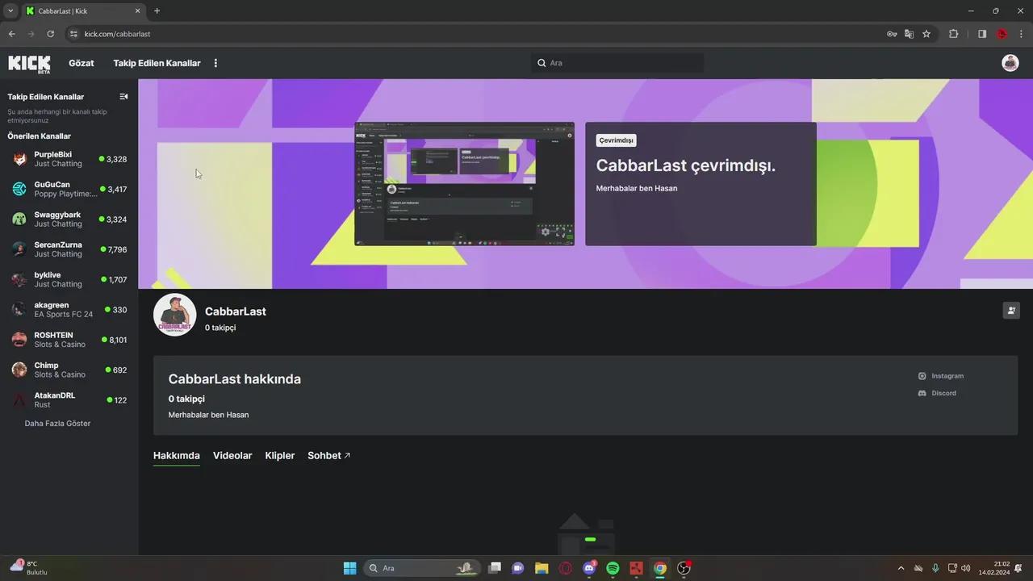Open Sohbet chat popout tab
The image size is (1033, 581).
click(x=328, y=456)
